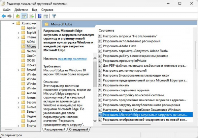Screen dimensions: 198x138
Task: Click the folder icon next to NetMe
Action: pos(23,51)
